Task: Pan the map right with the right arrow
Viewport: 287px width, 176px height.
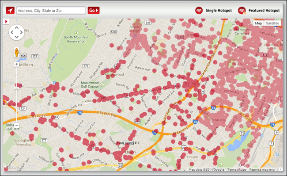Action: tap(22, 32)
